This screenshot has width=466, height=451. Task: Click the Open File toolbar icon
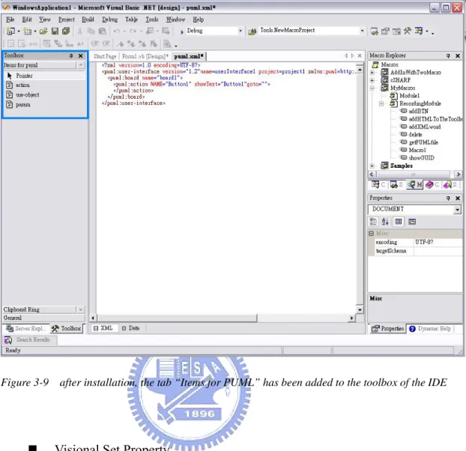43,31
